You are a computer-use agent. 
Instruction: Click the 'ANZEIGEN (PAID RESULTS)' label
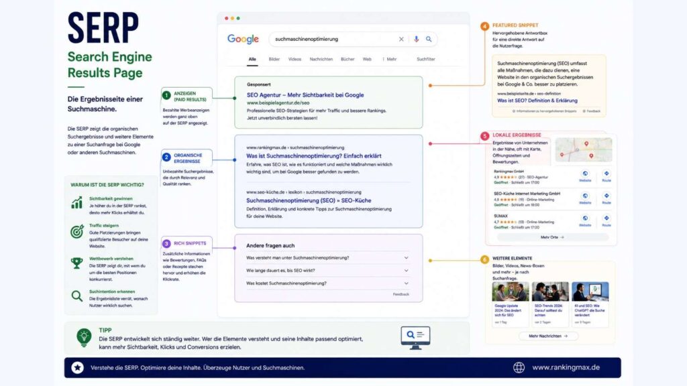click(190, 96)
